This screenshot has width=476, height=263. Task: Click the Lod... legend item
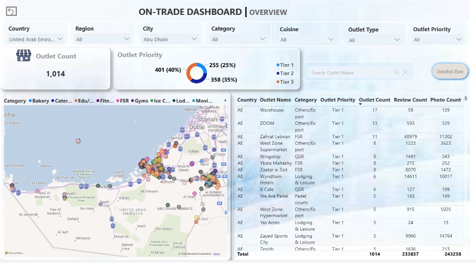[x=181, y=101]
